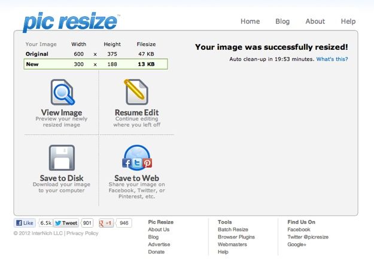374x263 pixels.
Task: Click the Width column header
Action: (78, 44)
